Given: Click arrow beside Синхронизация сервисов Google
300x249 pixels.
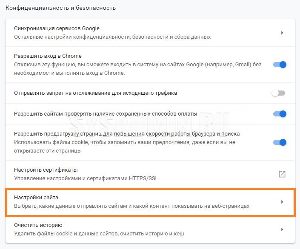Looking at the screenshot, I should (282, 33).
